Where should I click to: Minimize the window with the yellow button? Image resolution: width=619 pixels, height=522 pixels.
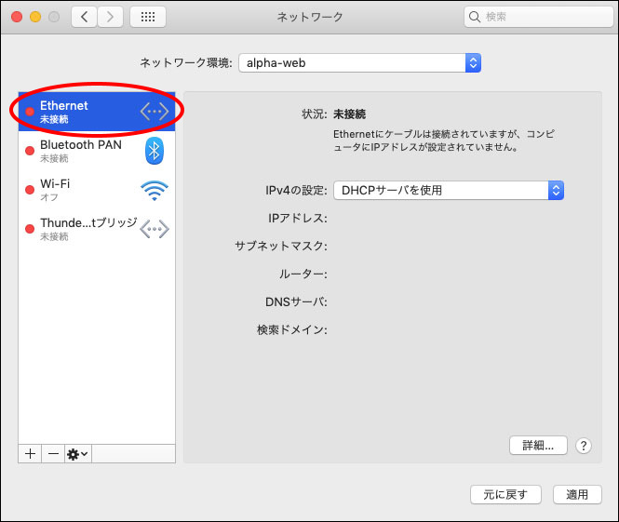tap(35, 17)
